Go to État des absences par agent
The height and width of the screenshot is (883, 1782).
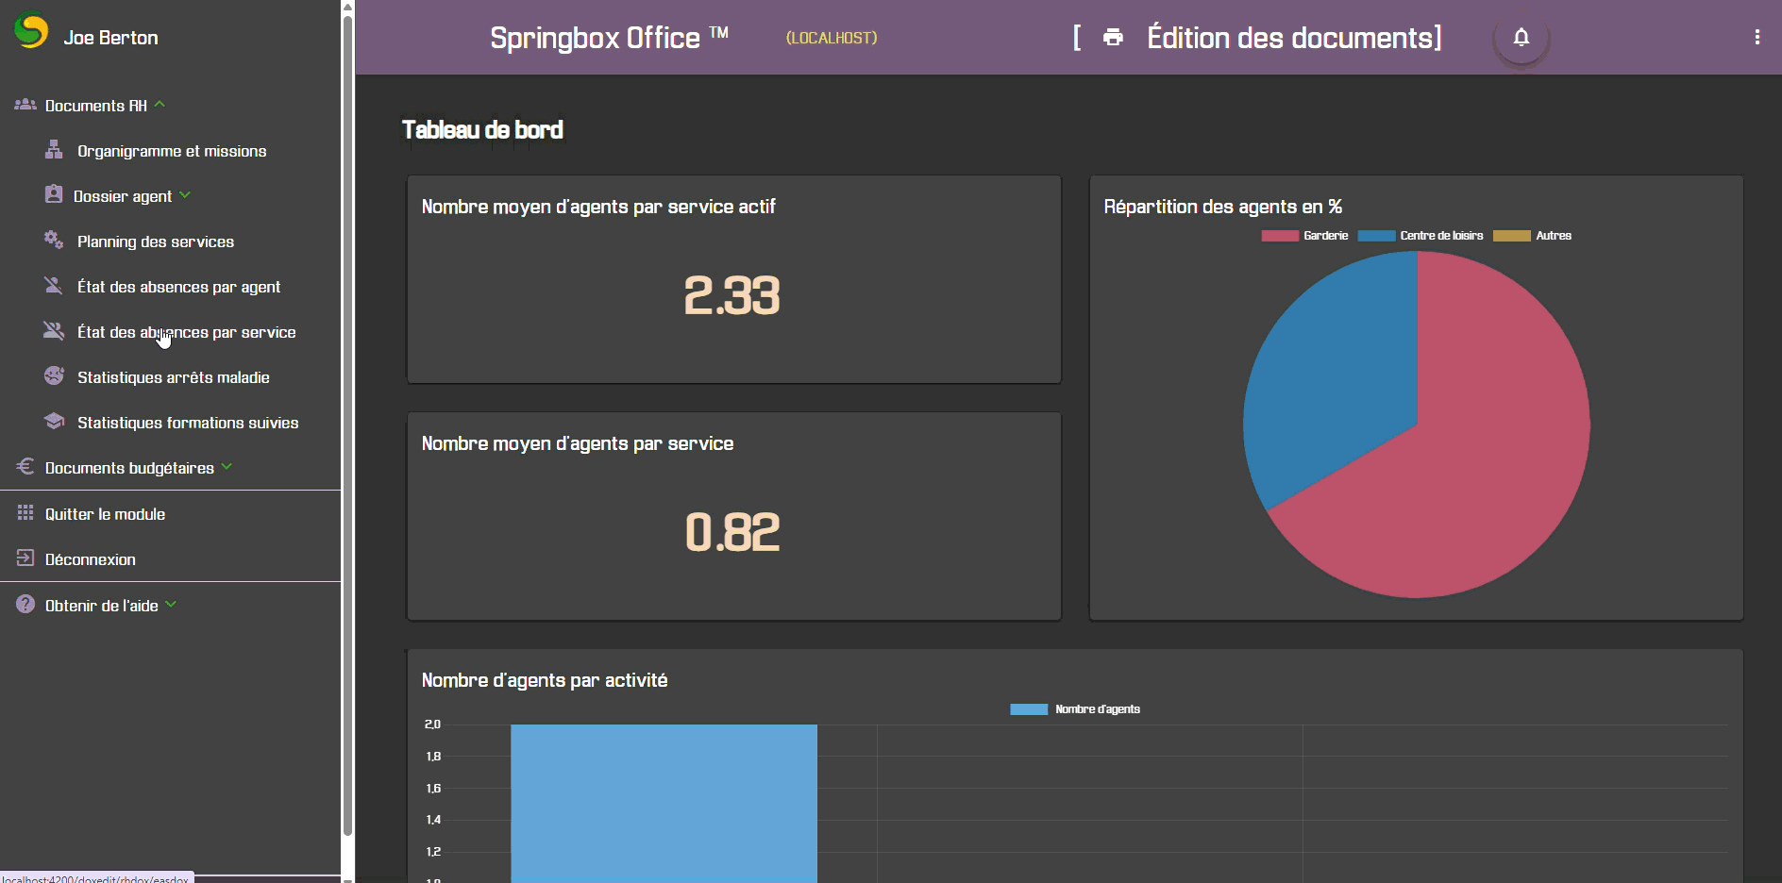click(x=179, y=287)
